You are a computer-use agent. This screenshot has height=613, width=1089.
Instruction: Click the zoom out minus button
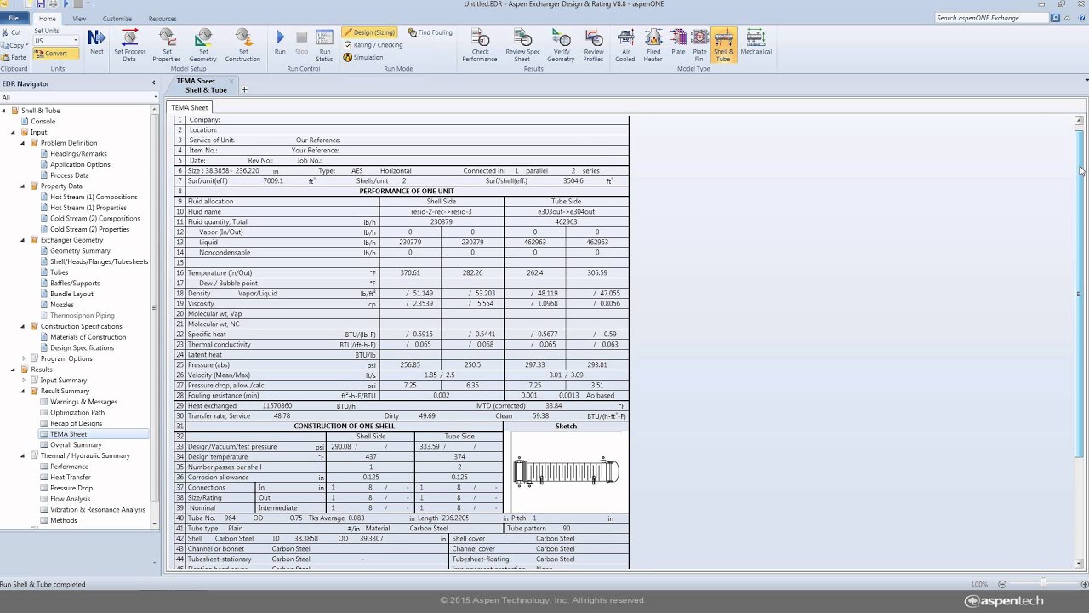pos(1001,584)
